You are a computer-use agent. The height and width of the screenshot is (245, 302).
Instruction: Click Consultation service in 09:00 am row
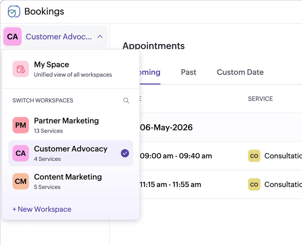(283, 156)
